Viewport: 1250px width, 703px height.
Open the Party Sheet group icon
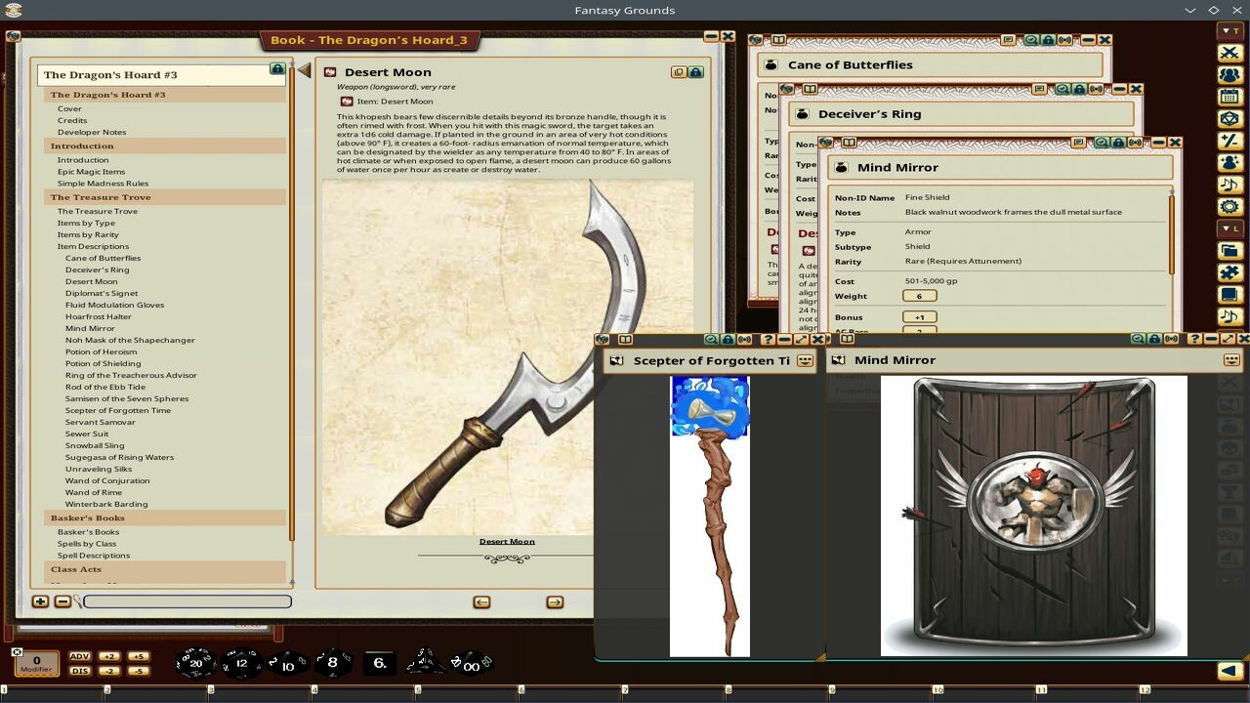pyautogui.click(x=1229, y=76)
